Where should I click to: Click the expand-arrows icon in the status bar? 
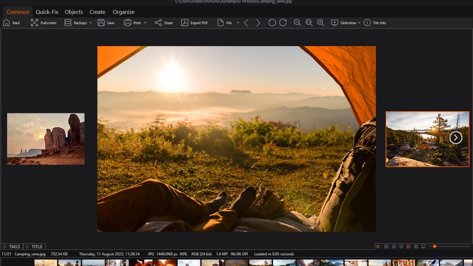coord(416,246)
